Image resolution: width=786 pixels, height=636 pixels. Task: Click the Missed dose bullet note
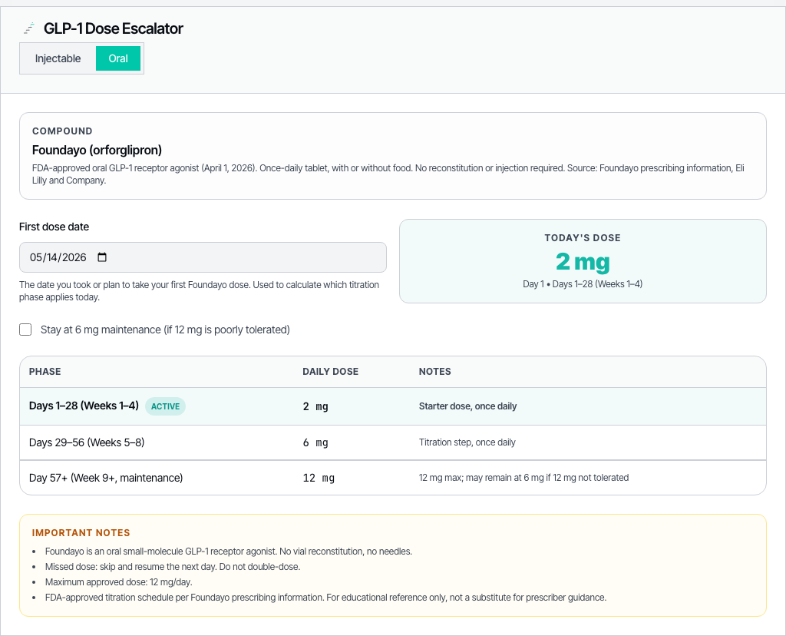coord(173,567)
